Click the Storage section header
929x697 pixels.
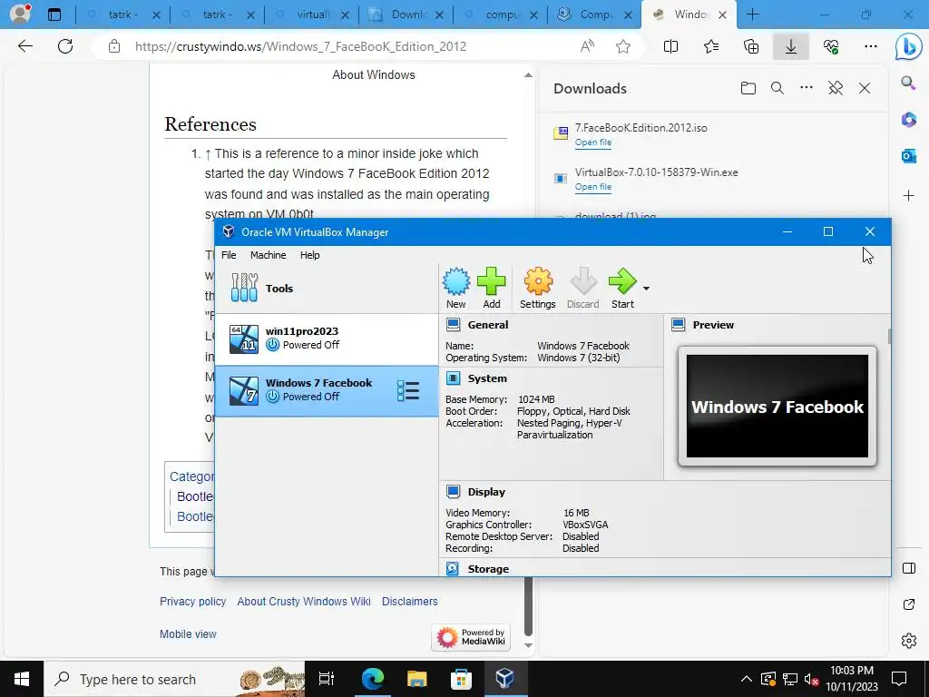487,569
